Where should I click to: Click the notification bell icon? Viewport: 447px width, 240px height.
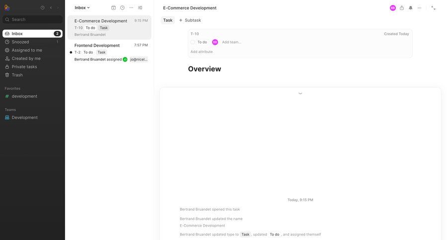pyautogui.click(x=411, y=8)
